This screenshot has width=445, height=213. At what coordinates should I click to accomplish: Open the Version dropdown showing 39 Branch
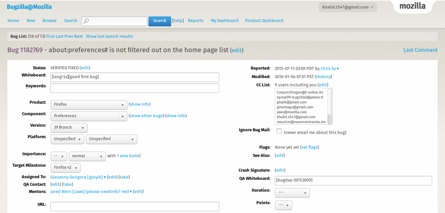coord(69,127)
